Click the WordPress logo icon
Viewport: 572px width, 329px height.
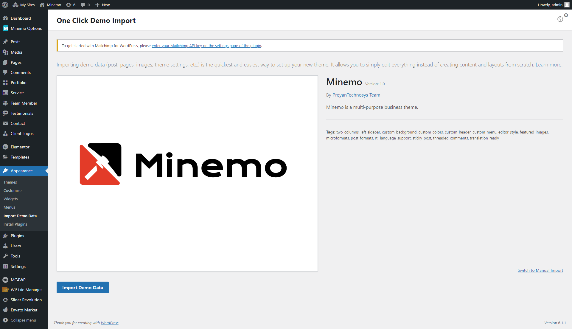pos(5,5)
